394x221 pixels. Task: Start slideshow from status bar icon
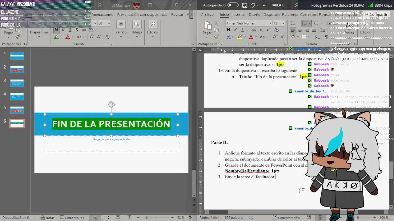click(x=130, y=218)
